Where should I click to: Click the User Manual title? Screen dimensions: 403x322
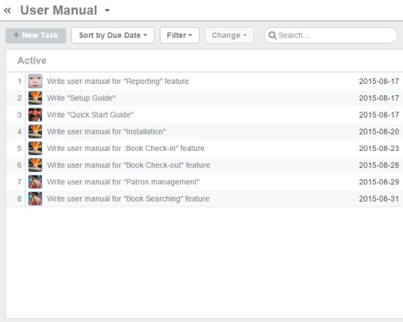[59, 10]
